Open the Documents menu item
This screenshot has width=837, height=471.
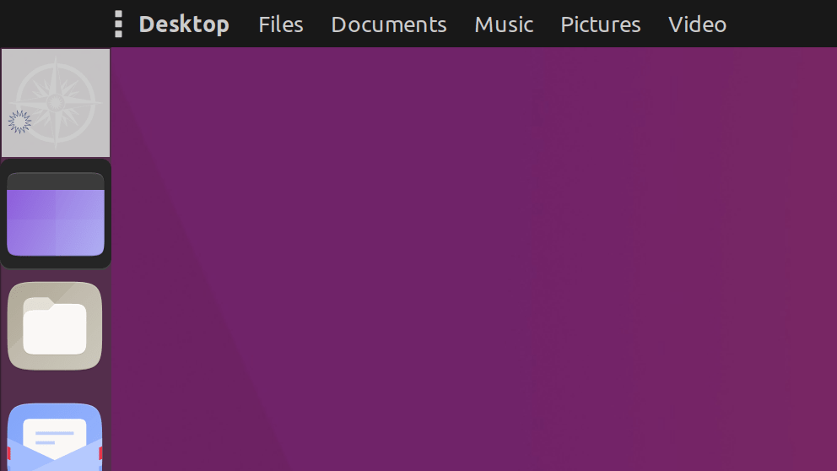(389, 24)
